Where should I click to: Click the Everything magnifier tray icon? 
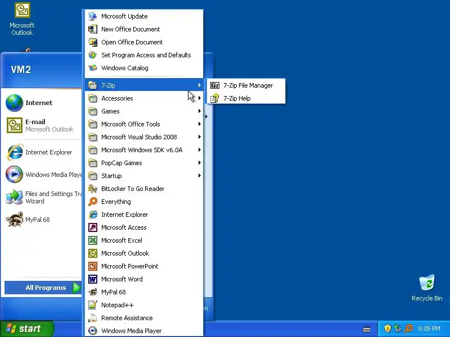point(408,329)
